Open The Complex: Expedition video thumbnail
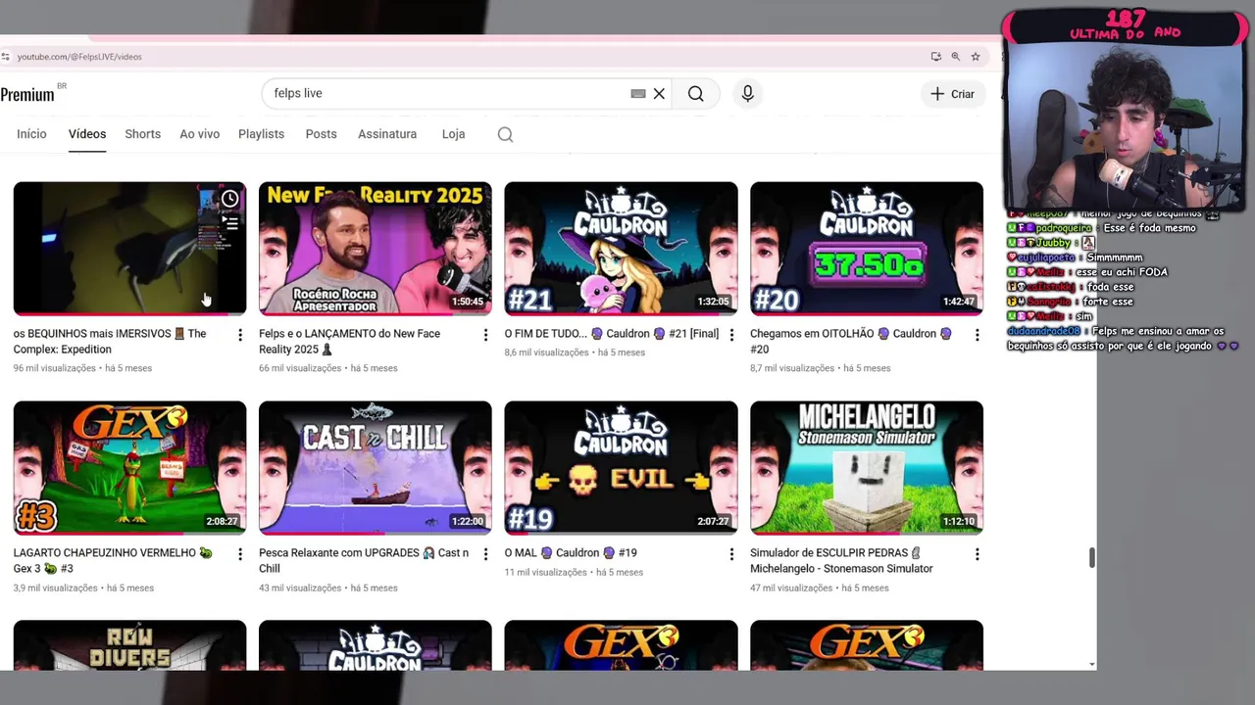1255x705 pixels. (129, 249)
